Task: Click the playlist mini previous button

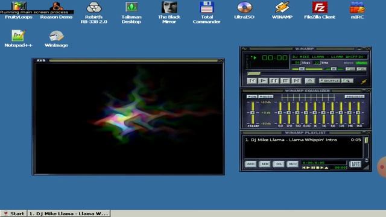Action: 304,168
